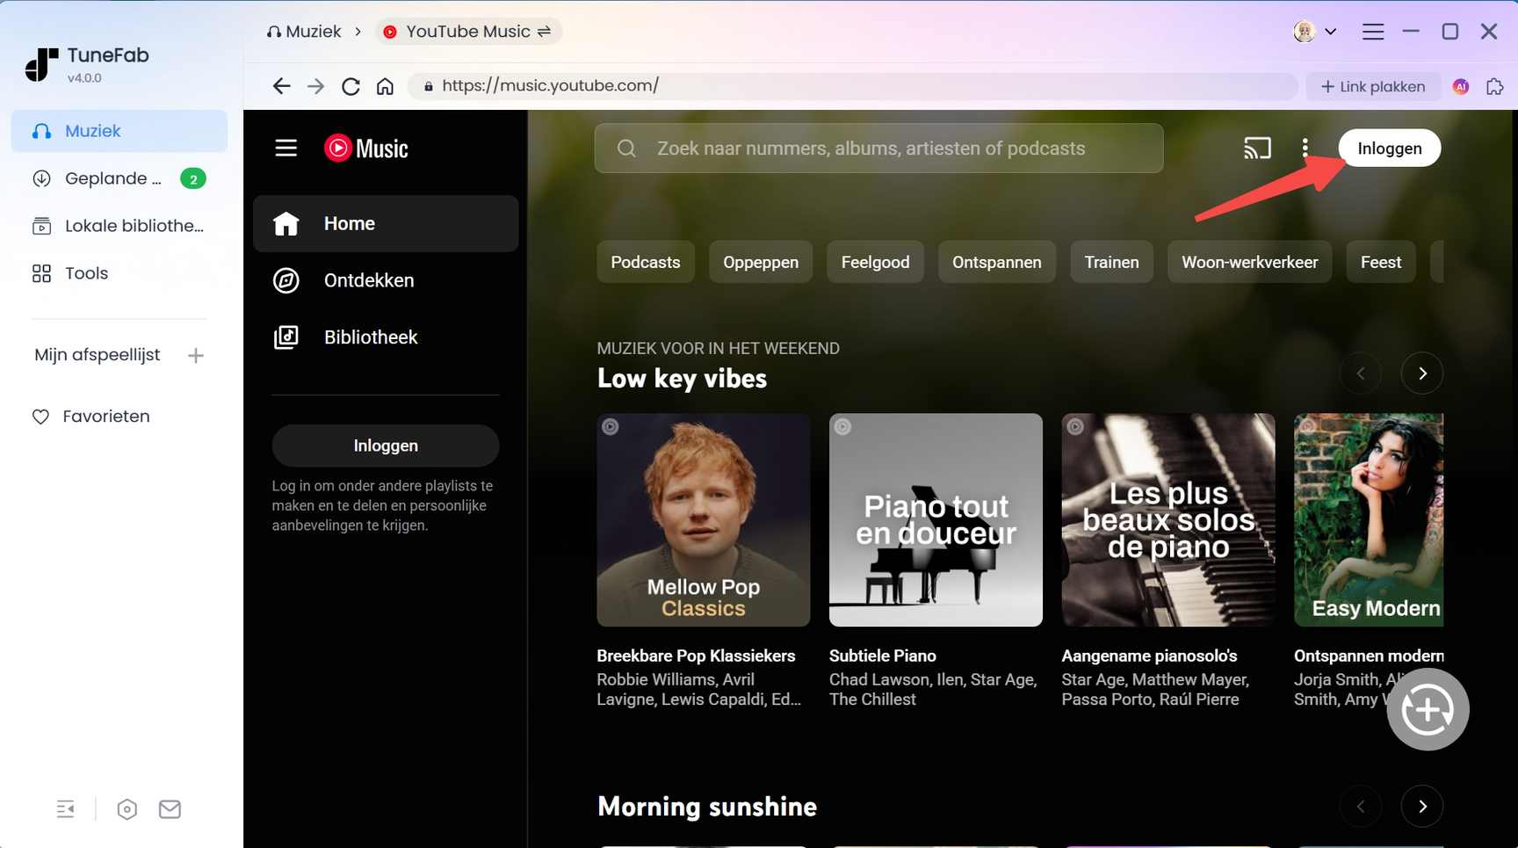
Task: Open the Tools section of TuneFab
Action: coord(86,272)
